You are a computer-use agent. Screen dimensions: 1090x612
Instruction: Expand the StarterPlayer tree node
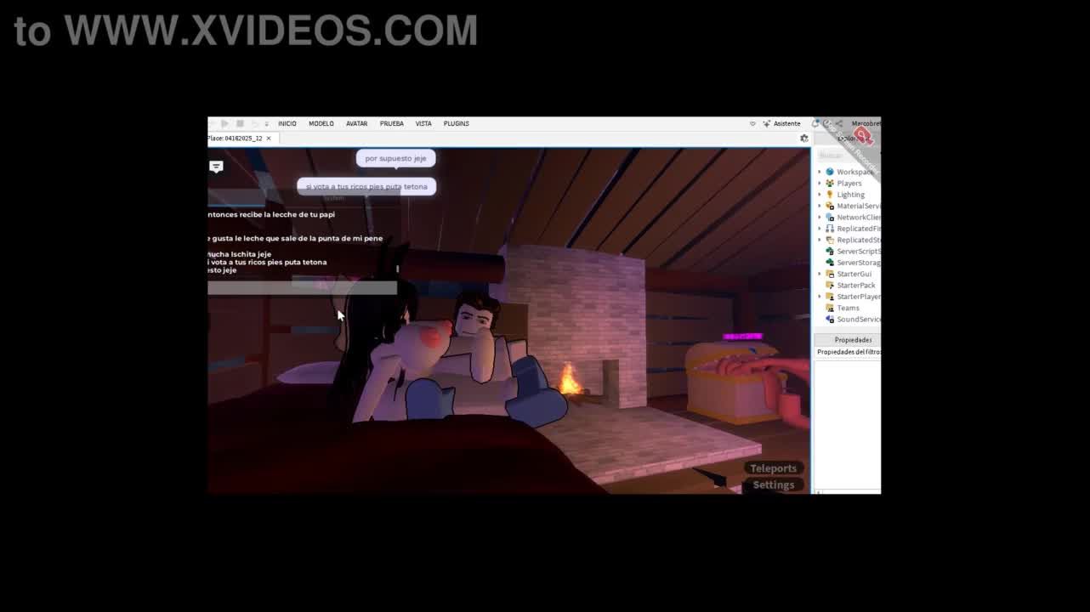tap(820, 297)
